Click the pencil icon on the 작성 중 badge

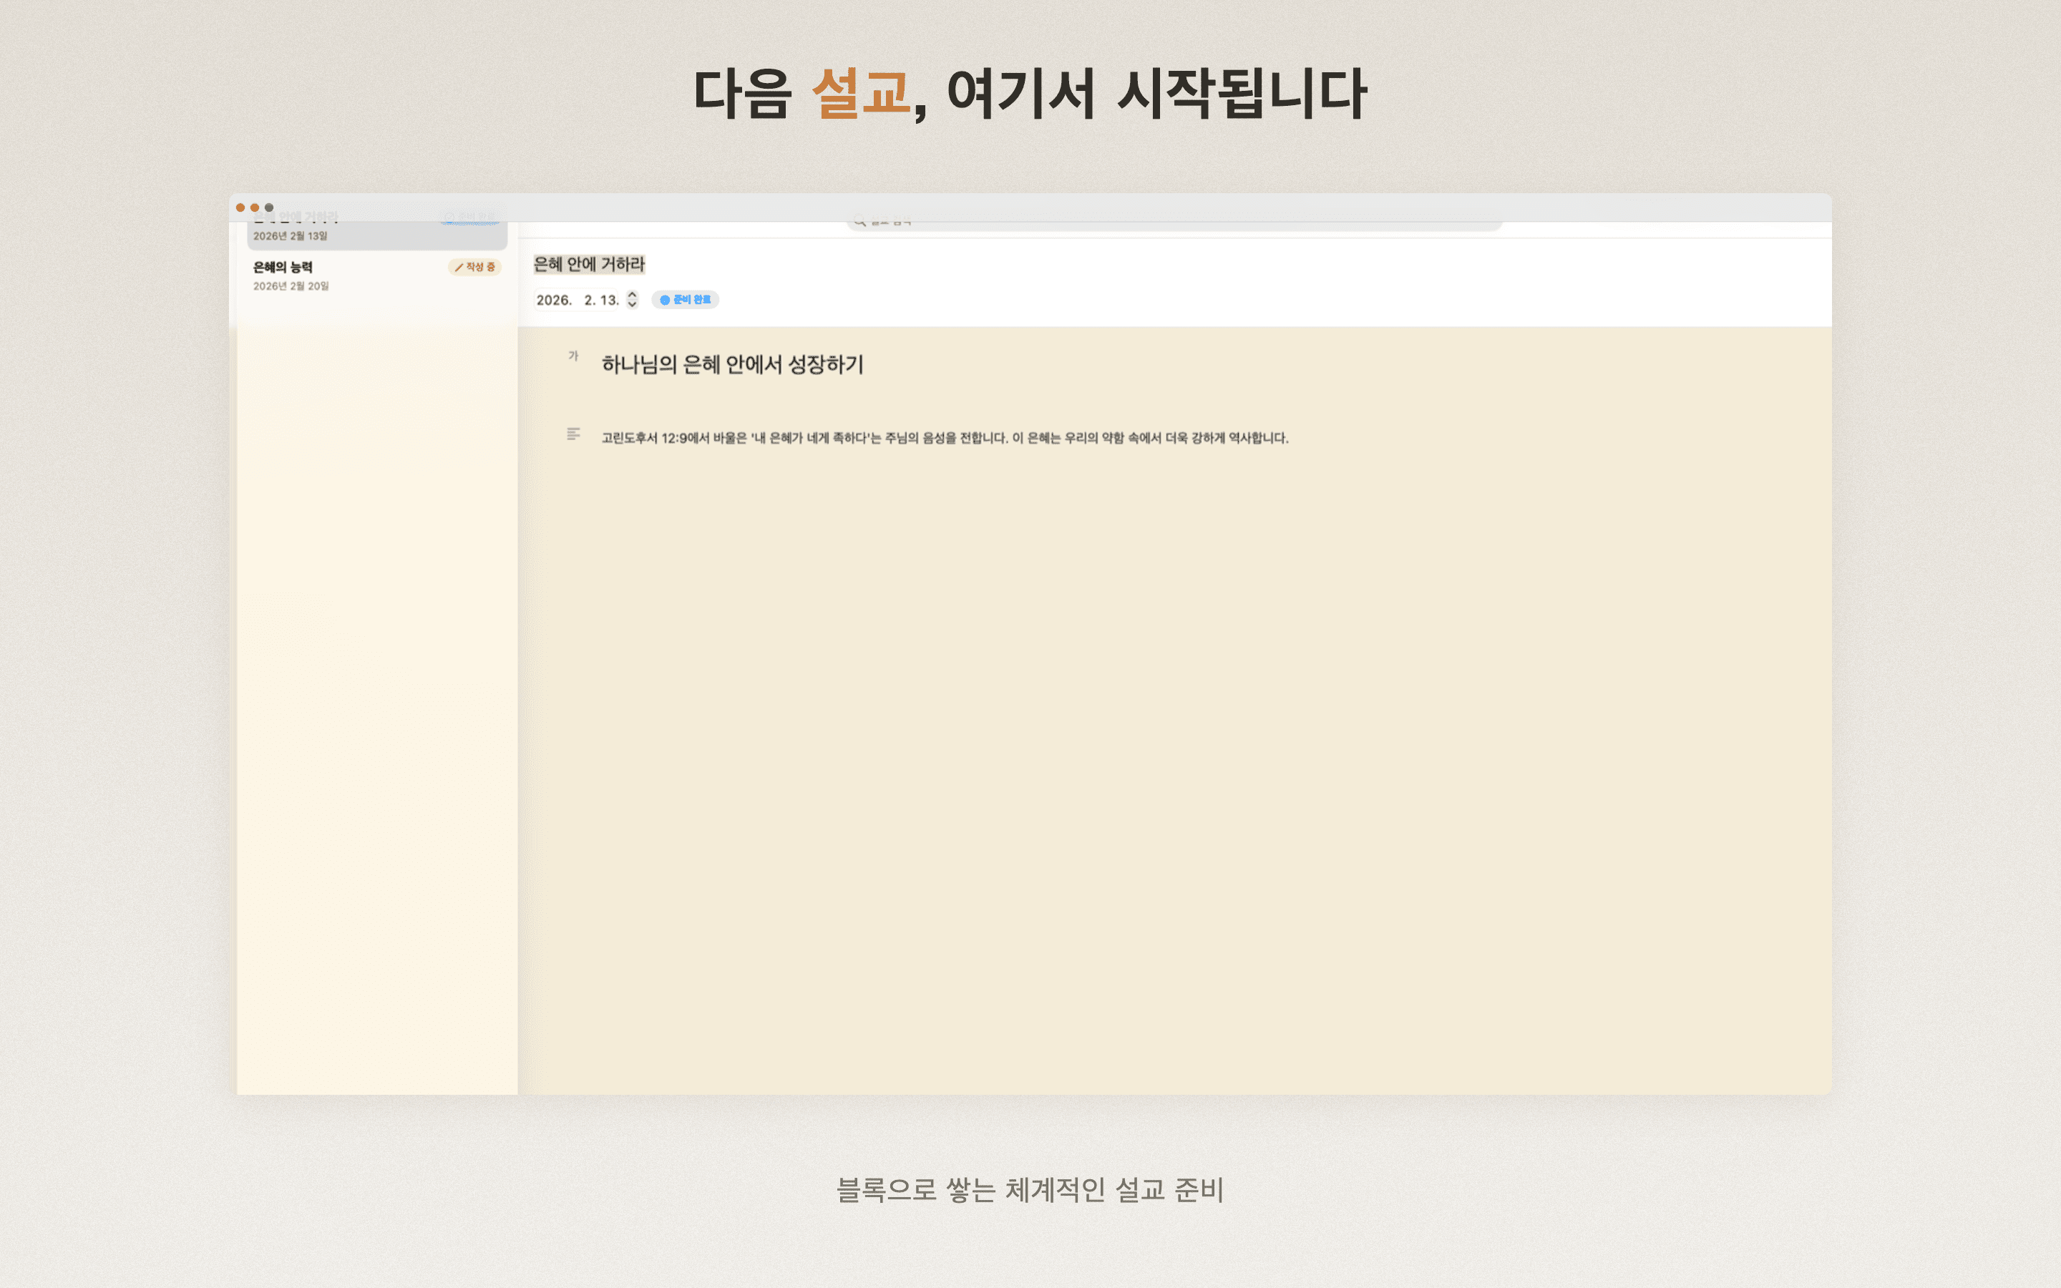pos(458,267)
